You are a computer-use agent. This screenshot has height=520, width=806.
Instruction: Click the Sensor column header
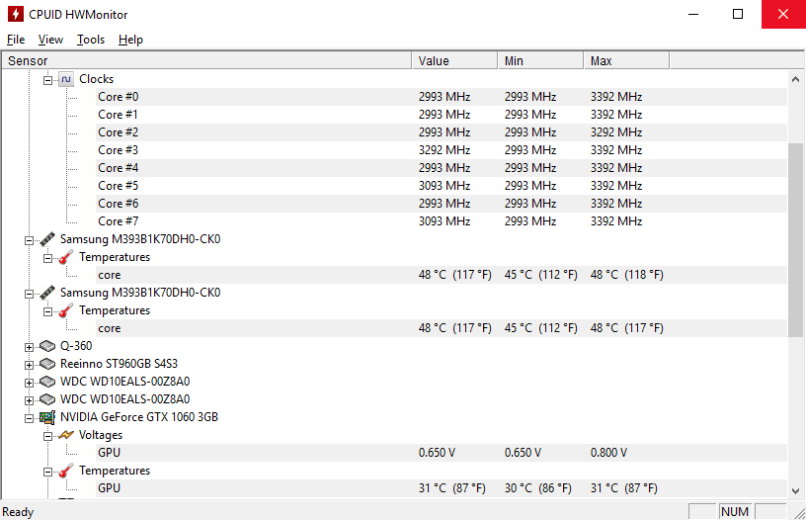[206, 60]
